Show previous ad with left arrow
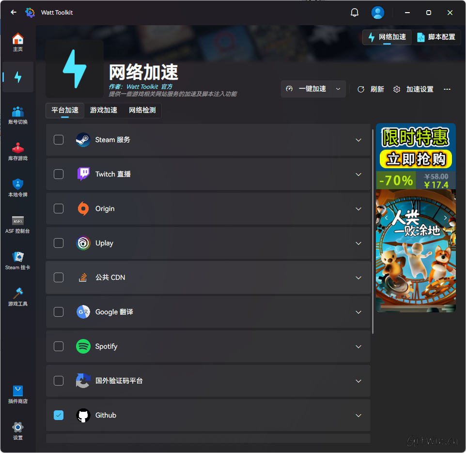Screen dimensions: 466x453 387,218
